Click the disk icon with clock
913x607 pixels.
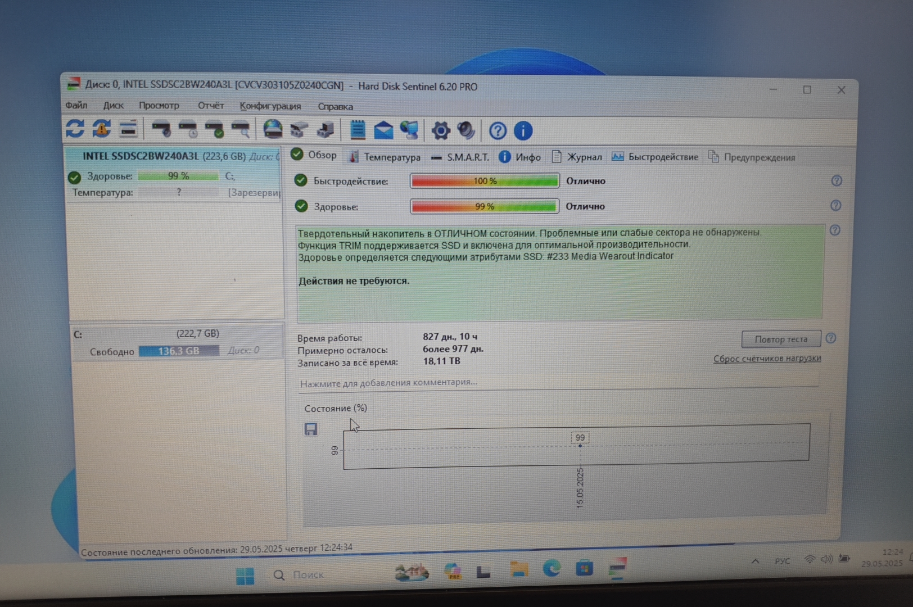point(188,130)
